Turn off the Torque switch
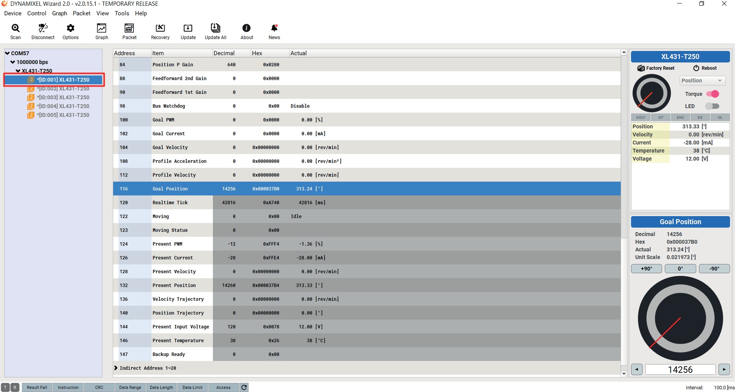The height and width of the screenshot is (392, 735). 712,94
